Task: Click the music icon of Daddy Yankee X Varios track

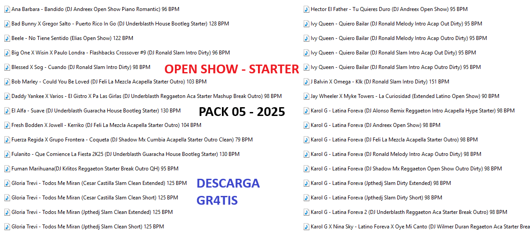Action: 7,96
